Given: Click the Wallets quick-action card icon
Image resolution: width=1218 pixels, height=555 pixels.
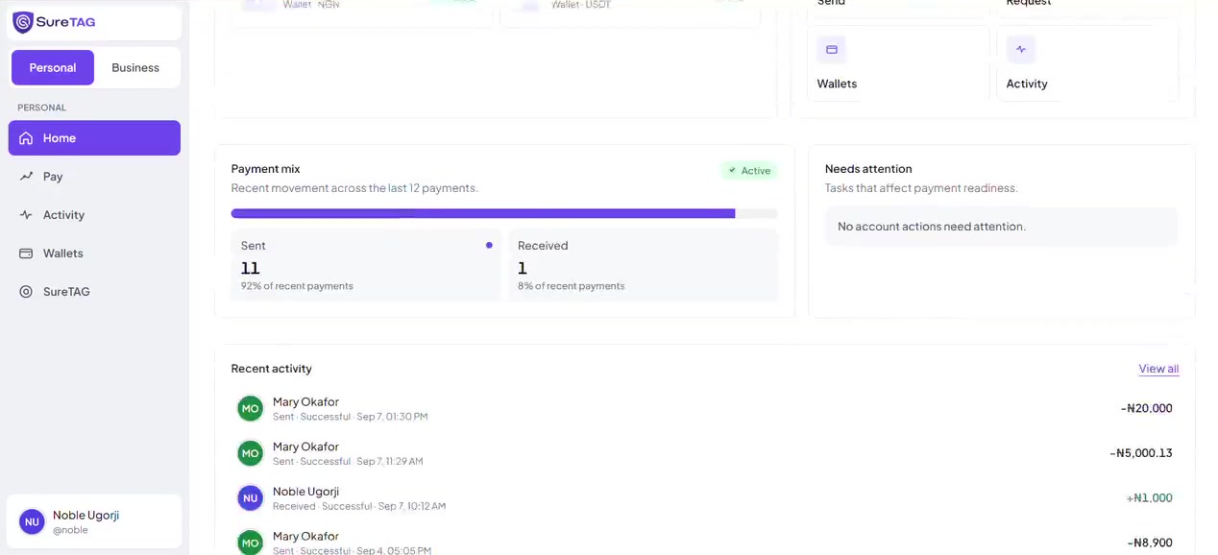Looking at the screenshot, I should 832,50.
